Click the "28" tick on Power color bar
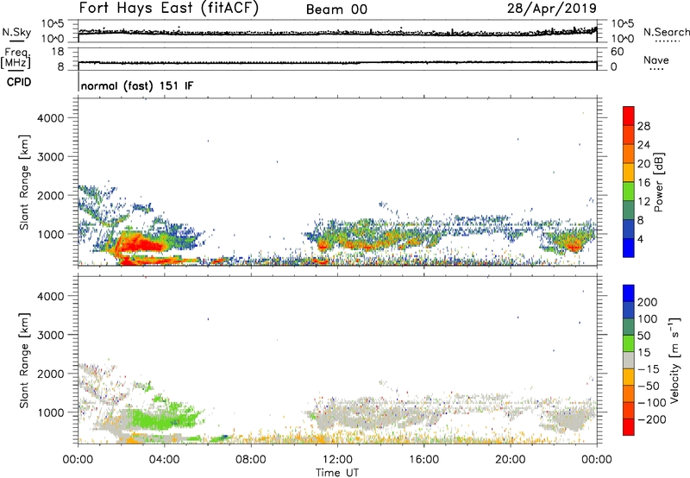Viewport: 690px width, 478px height. 643,126
